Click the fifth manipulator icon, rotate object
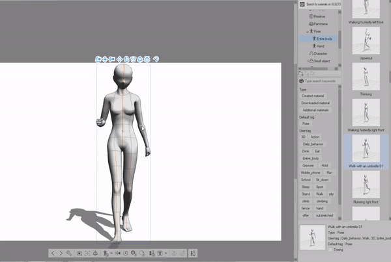Viewport: 391px width, 262px height. coord(126,59)
